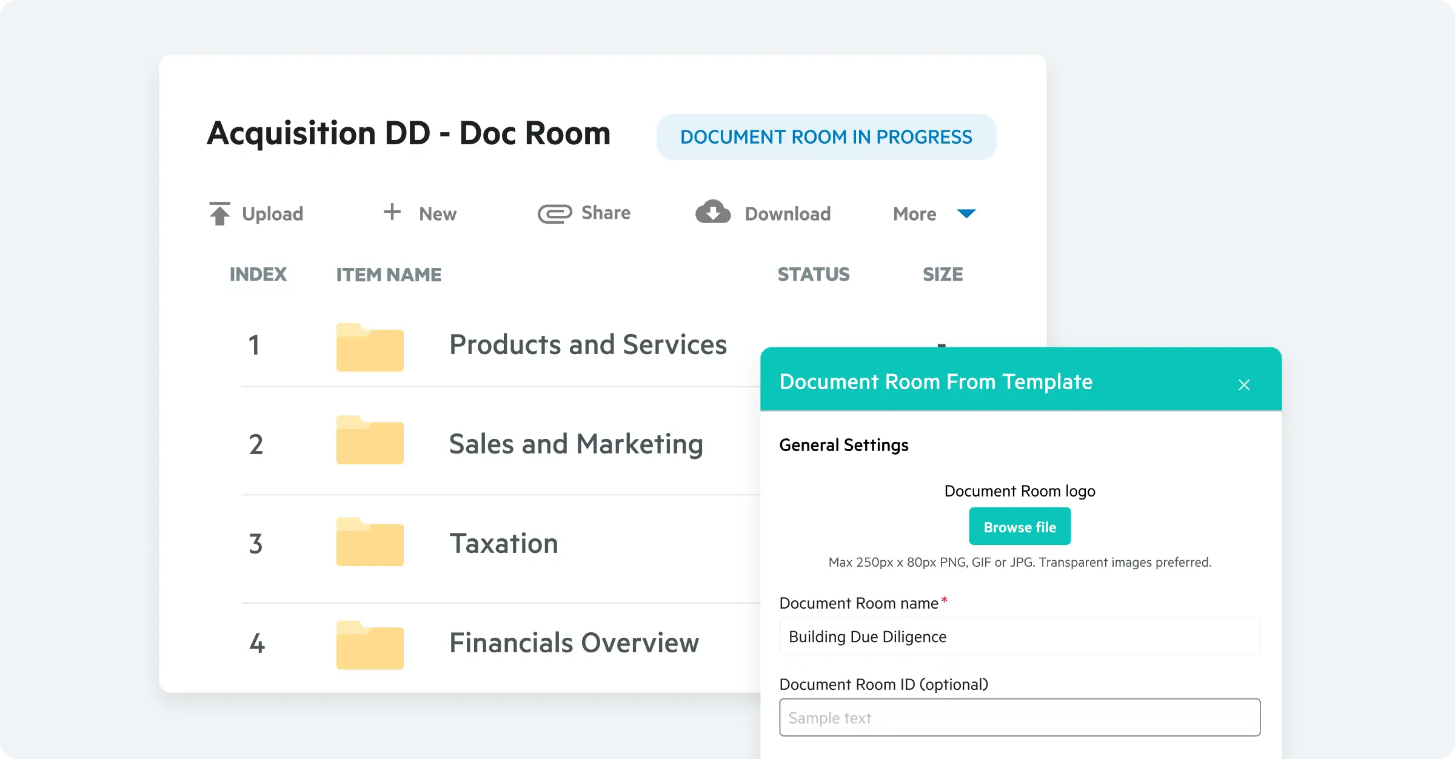
Task: Click the New label in toolbar
Action: click(438, 214)
